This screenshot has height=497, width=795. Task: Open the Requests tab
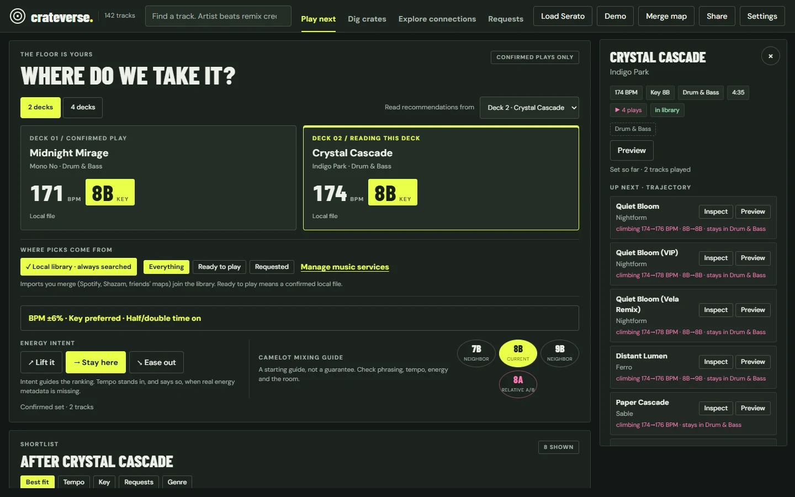click(x=506, y=19)
